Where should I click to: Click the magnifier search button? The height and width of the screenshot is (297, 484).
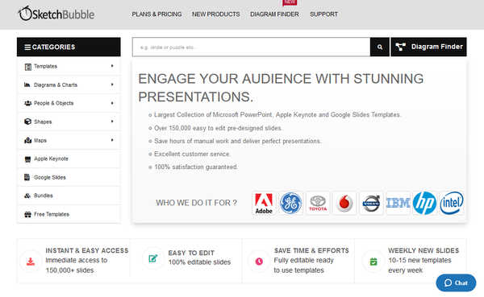tap(380, 47)
